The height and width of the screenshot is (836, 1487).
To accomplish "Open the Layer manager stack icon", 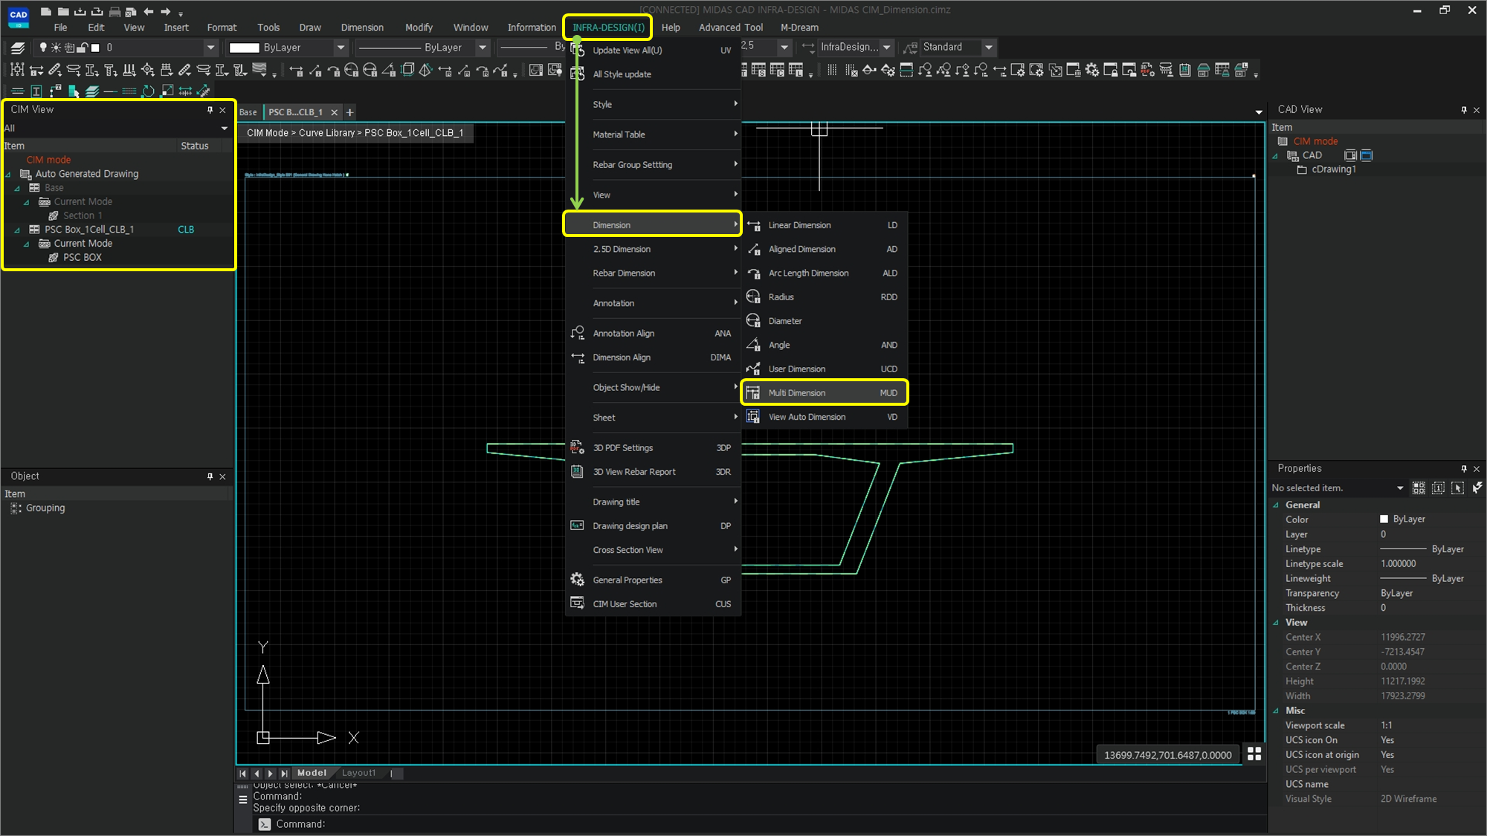I will (x=18, y=48).
